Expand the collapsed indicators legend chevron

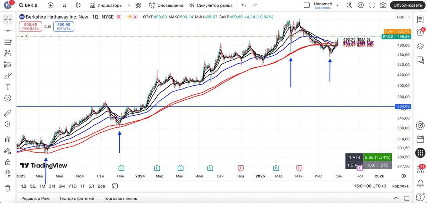pyautogui.click(x=24, y=37)
